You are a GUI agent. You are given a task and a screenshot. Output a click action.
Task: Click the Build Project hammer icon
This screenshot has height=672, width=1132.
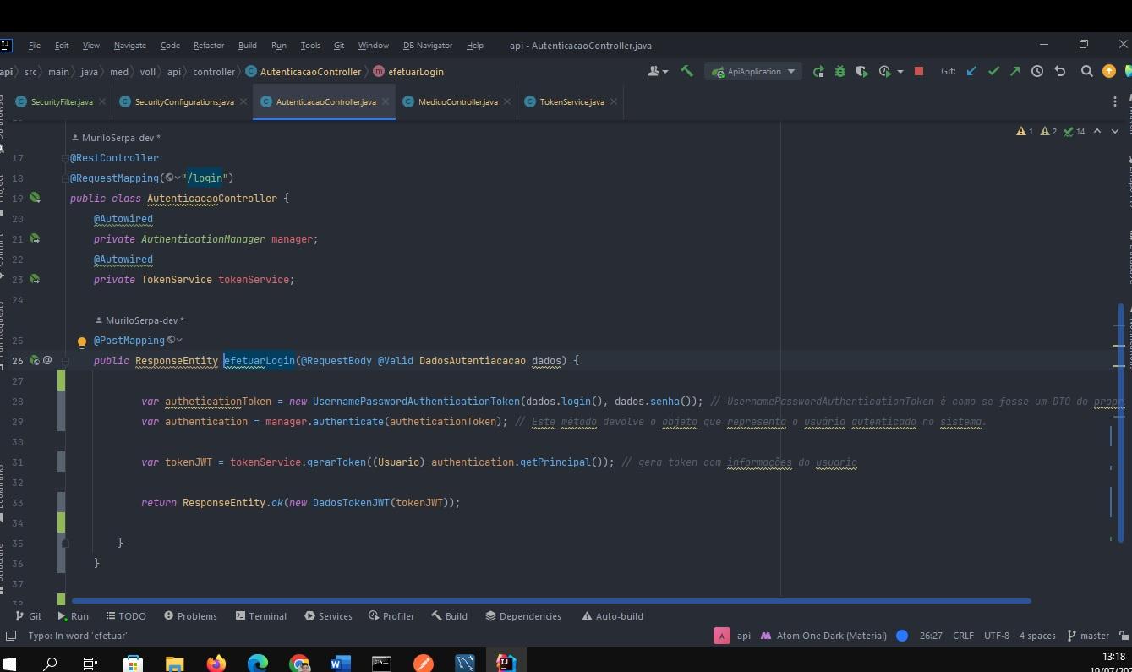coord(686,72)
